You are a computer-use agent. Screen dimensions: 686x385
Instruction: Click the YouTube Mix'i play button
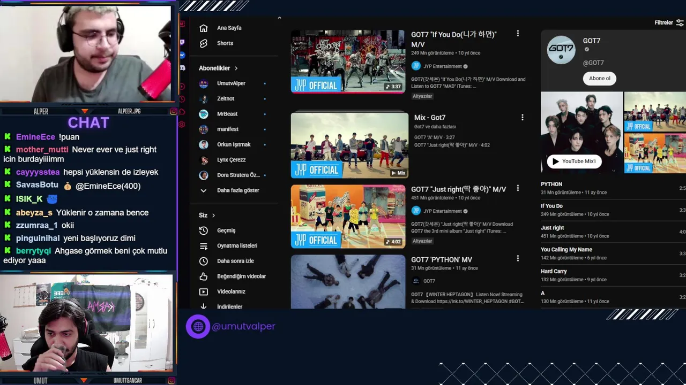pyautogui.click(x=574, y=161)
